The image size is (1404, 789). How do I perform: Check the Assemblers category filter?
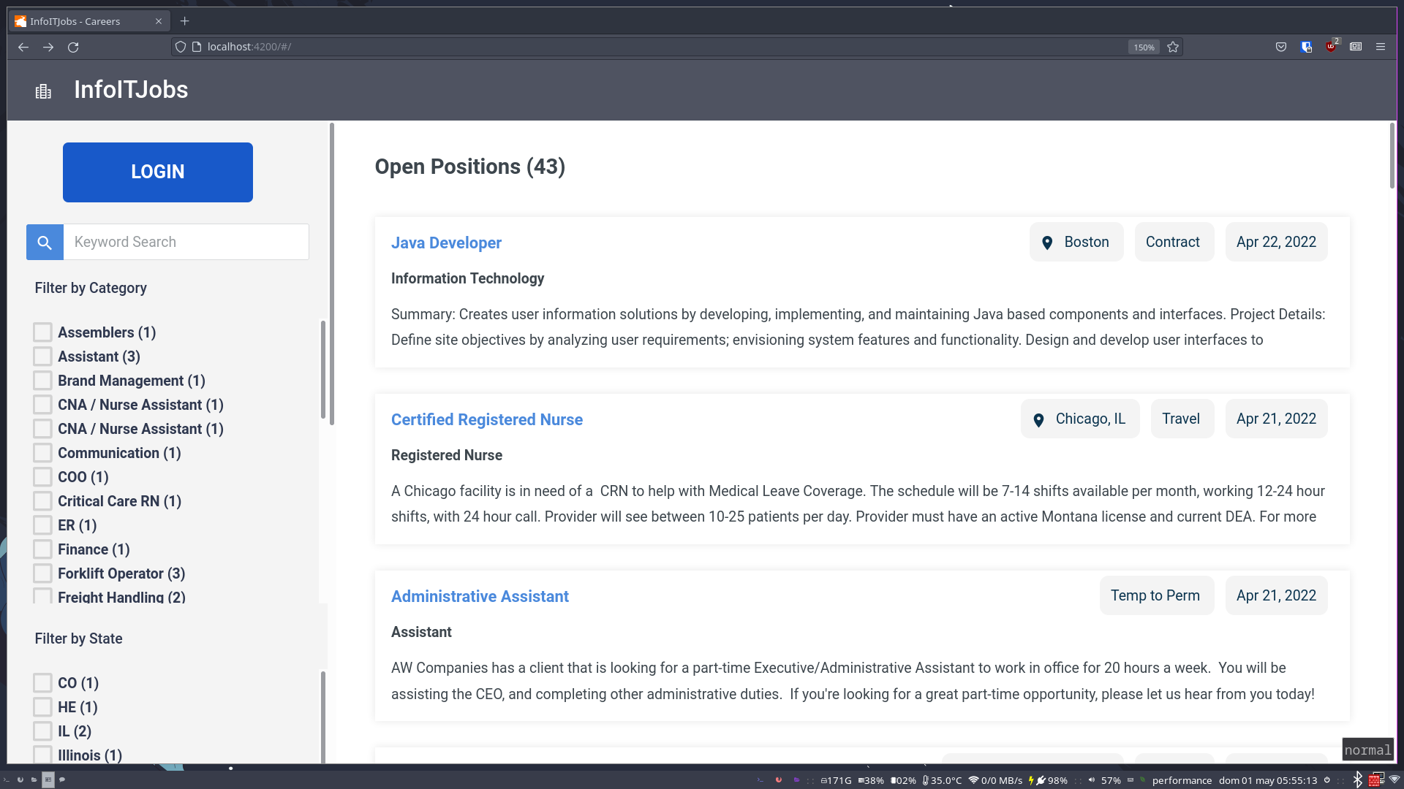(42, 332)
